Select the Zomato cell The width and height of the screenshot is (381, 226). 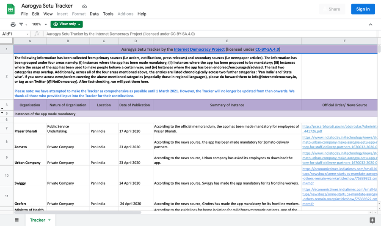point(30,142)
